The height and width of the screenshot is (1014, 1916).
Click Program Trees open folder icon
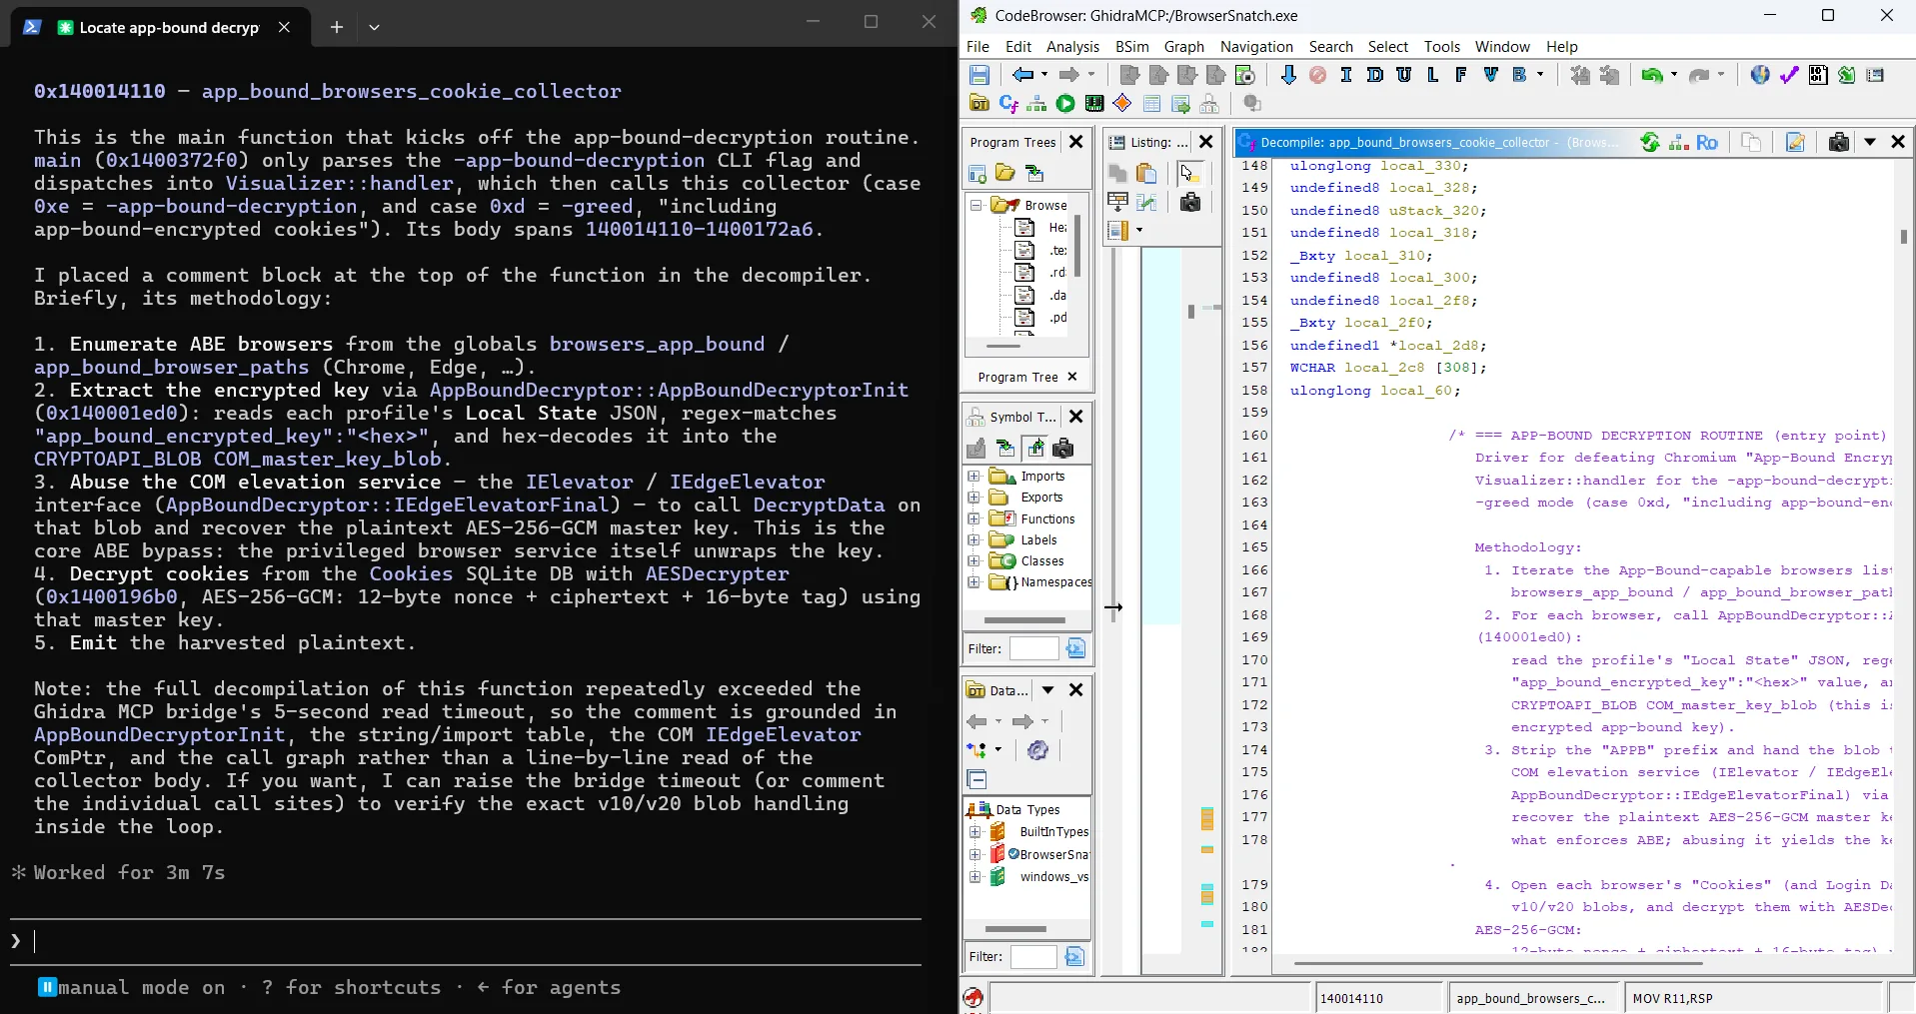1005,174
